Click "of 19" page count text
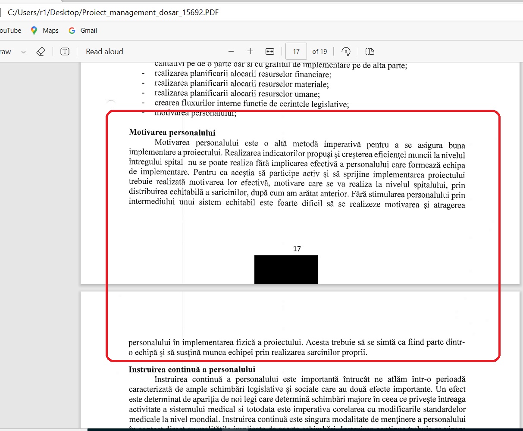 pyautogui.click(x=319, y=52)
